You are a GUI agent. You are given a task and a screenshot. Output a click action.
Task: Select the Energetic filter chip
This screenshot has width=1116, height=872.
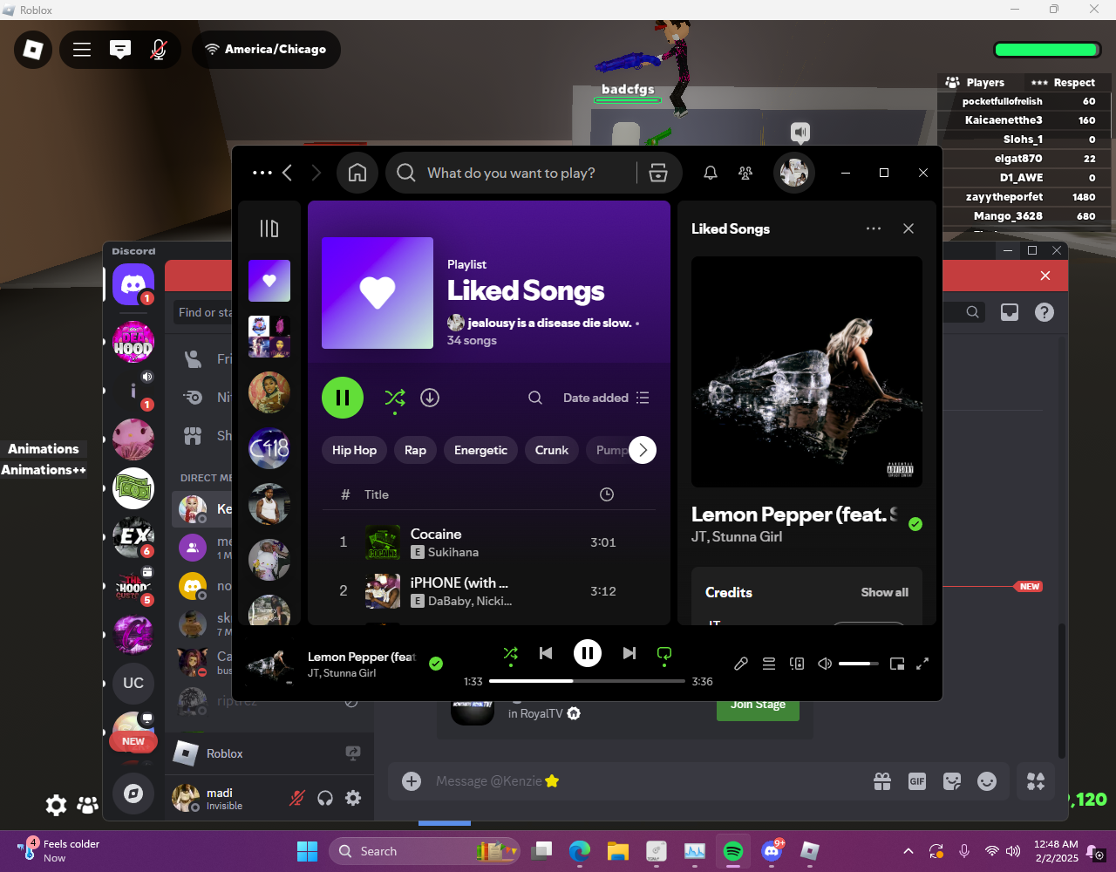(480, 450)
